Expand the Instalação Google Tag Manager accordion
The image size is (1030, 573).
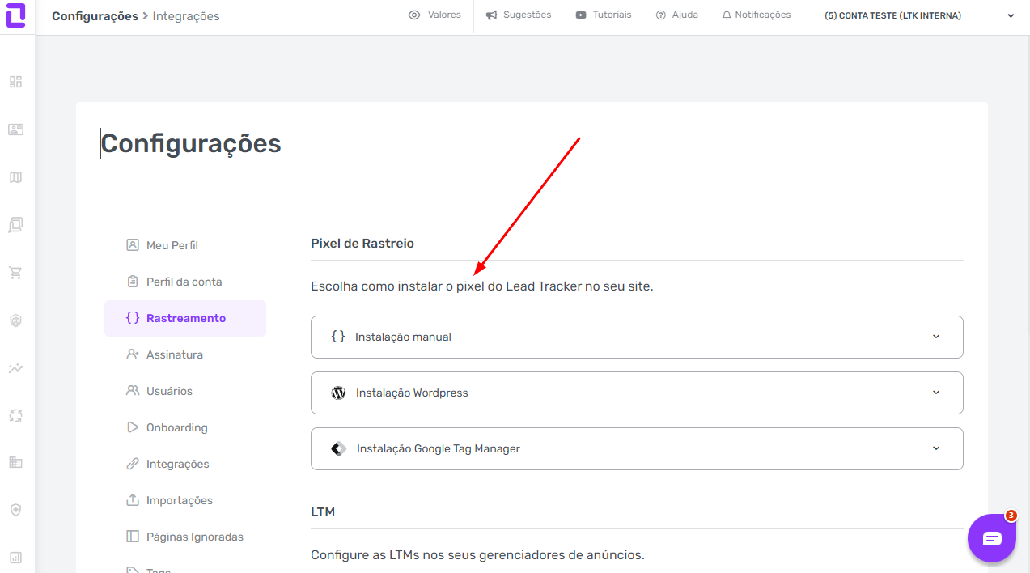pyautogui.click(x=637, y=448)
